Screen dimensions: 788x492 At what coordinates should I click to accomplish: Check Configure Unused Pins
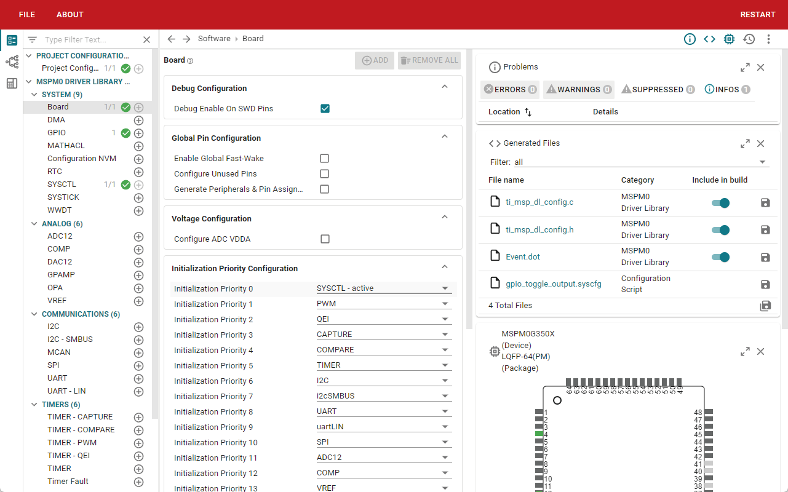pos(325,174)
